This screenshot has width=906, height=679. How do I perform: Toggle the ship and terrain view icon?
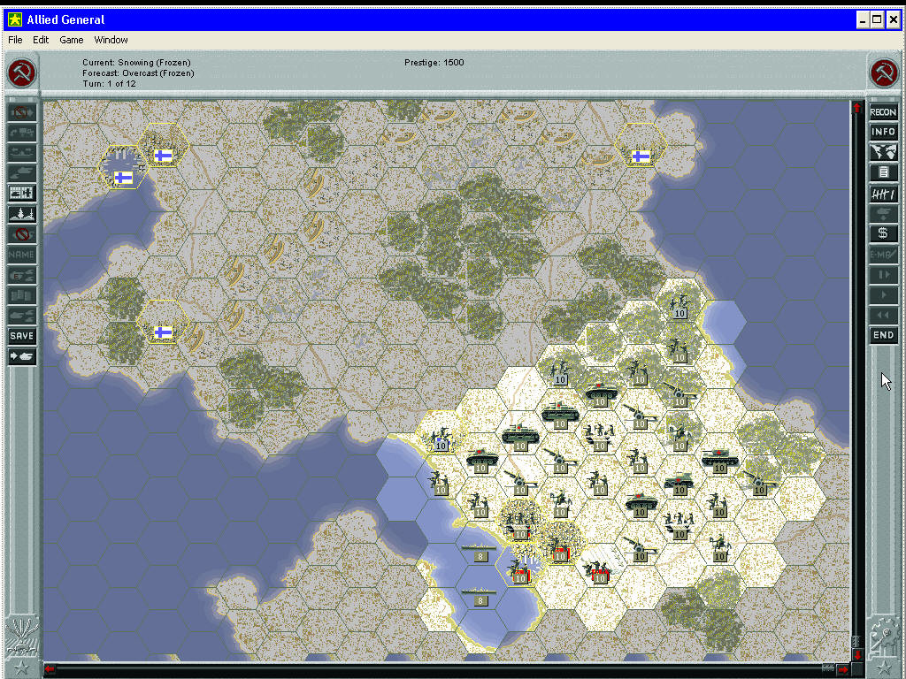[x=22, y=213]
